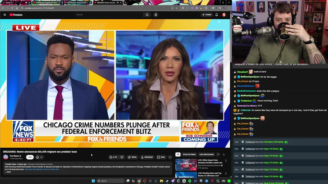Close the Home / X tab
The width and height of the screenshot is (328, 184).
pyautogui.click(x=29, y=3)
